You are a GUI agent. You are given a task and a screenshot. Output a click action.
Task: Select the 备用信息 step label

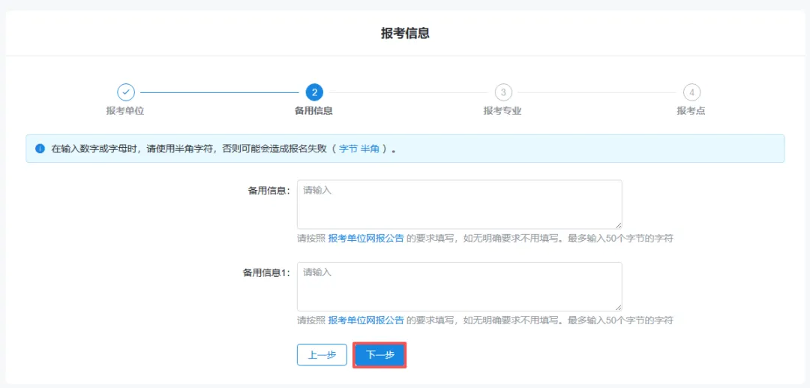313,111
